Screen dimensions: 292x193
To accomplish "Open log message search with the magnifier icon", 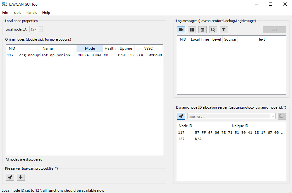I will point(213,29).
